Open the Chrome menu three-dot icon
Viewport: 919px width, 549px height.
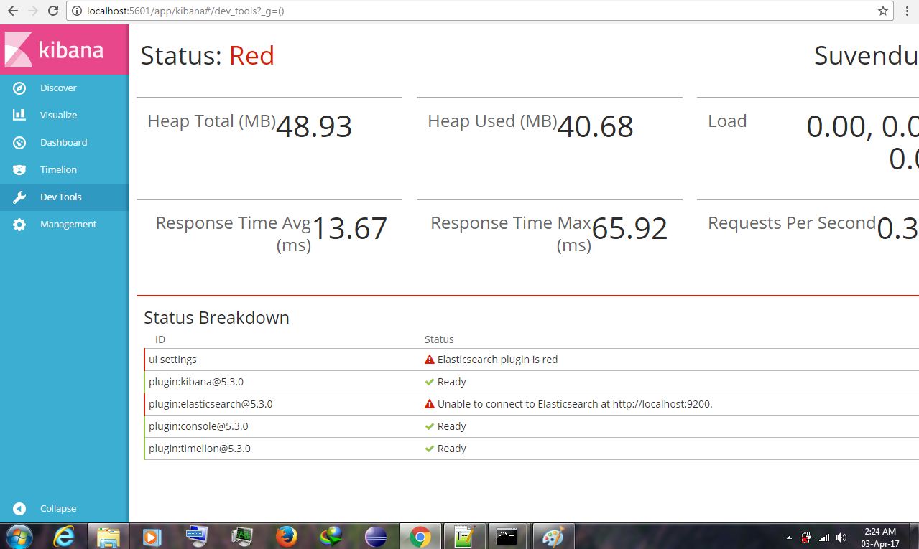click(x=908, y=11)
